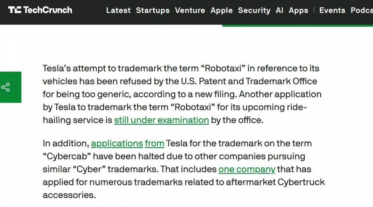
Task: Open the Podcasts nav item
Action: (362, 10)
